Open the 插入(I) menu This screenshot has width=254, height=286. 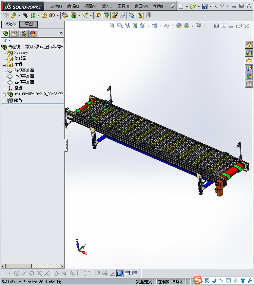107,6
